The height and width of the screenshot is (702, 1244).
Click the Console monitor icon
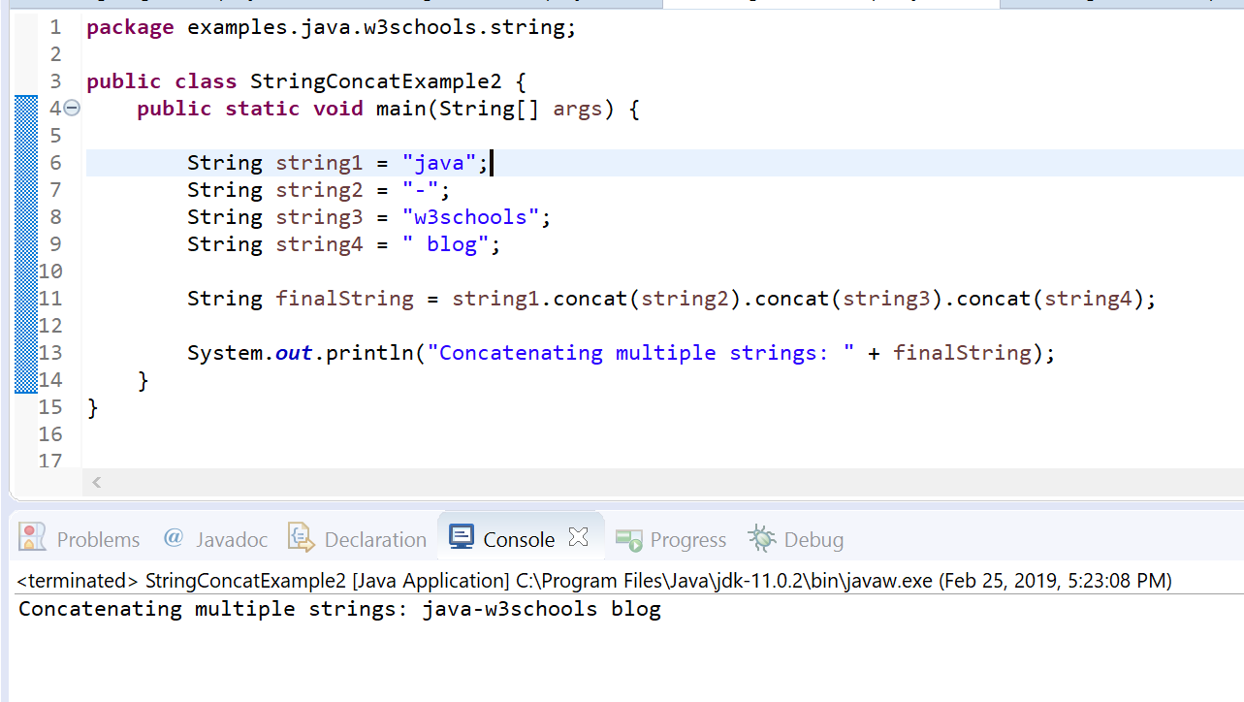tap(460, 538)
